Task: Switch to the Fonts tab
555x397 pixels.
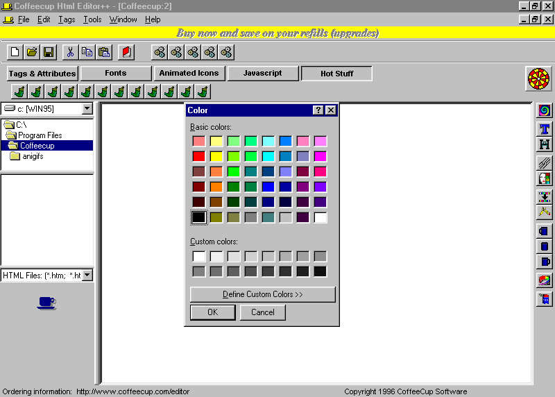Action: (116, 74)
